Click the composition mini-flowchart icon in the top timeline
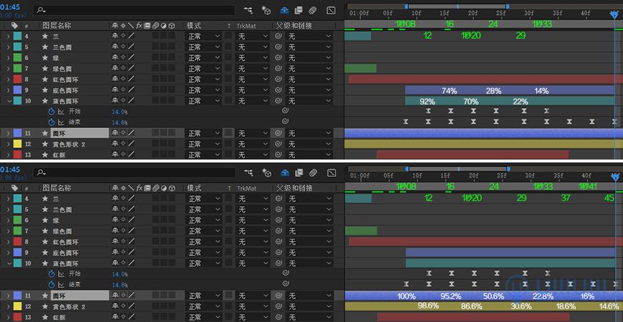Image resolution: width=623 pixels, height=322 pixels. 248,11
